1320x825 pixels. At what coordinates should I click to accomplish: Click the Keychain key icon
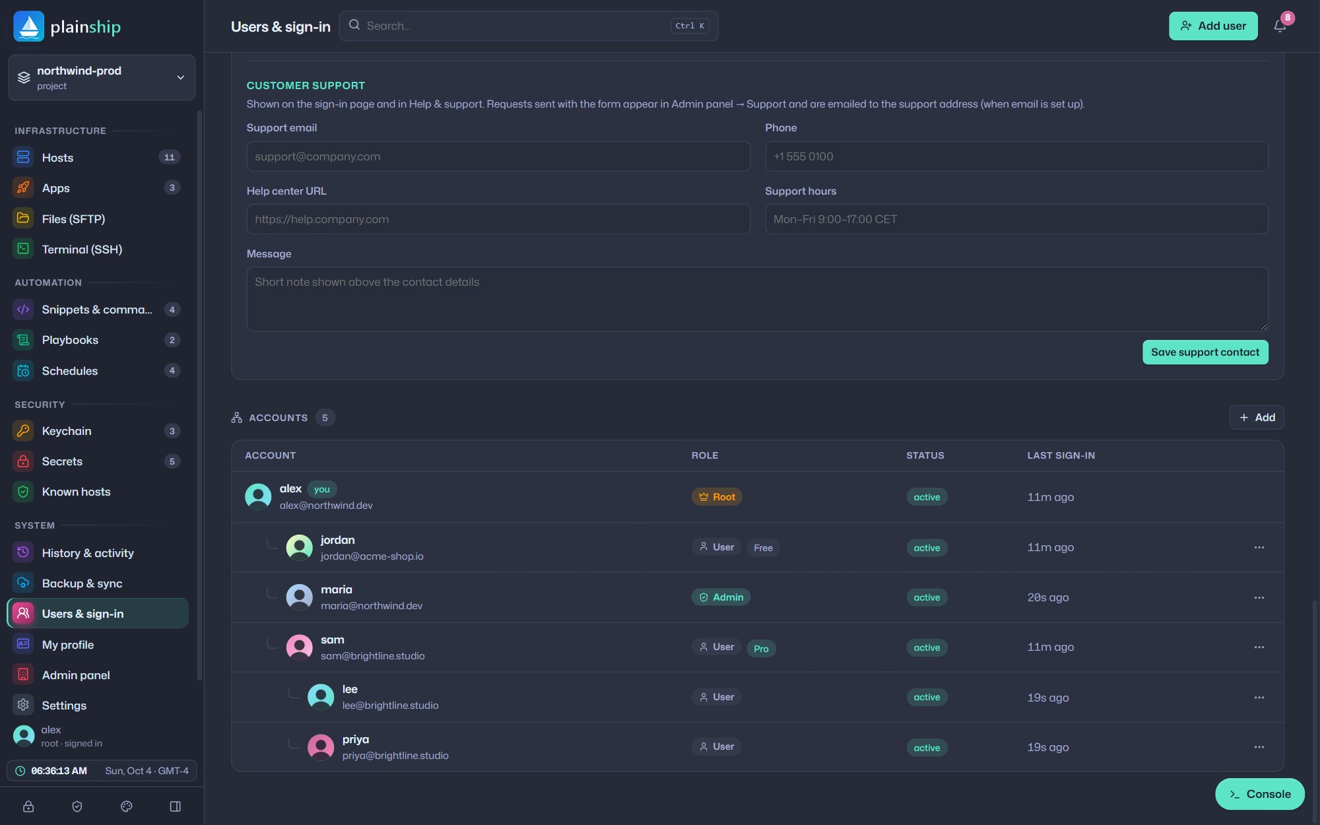click(23, 431)
